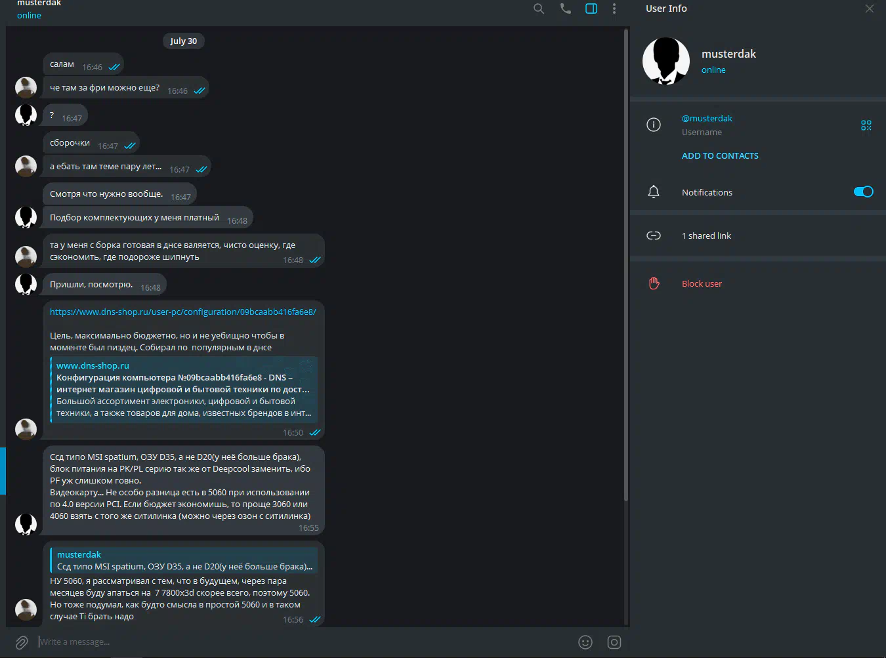Image resolution: width=886 pixels, height=658 pixels.
Task: Click the @musterdak username entry
Action: (707, 119)
